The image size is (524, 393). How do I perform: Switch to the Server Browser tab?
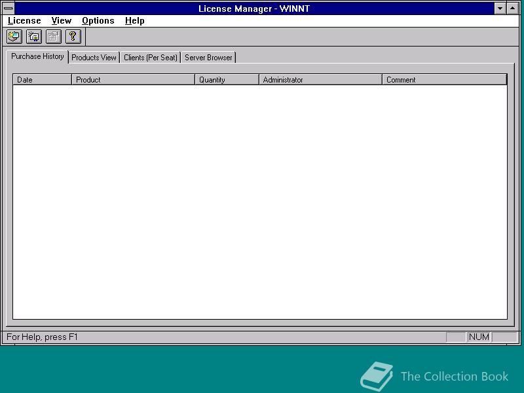click(208, 58)
